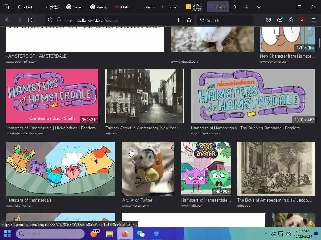Open cartoon hamsters group image result
This screenshot has width=321, height=240.
pyautogui.click(x=60, y=168)
